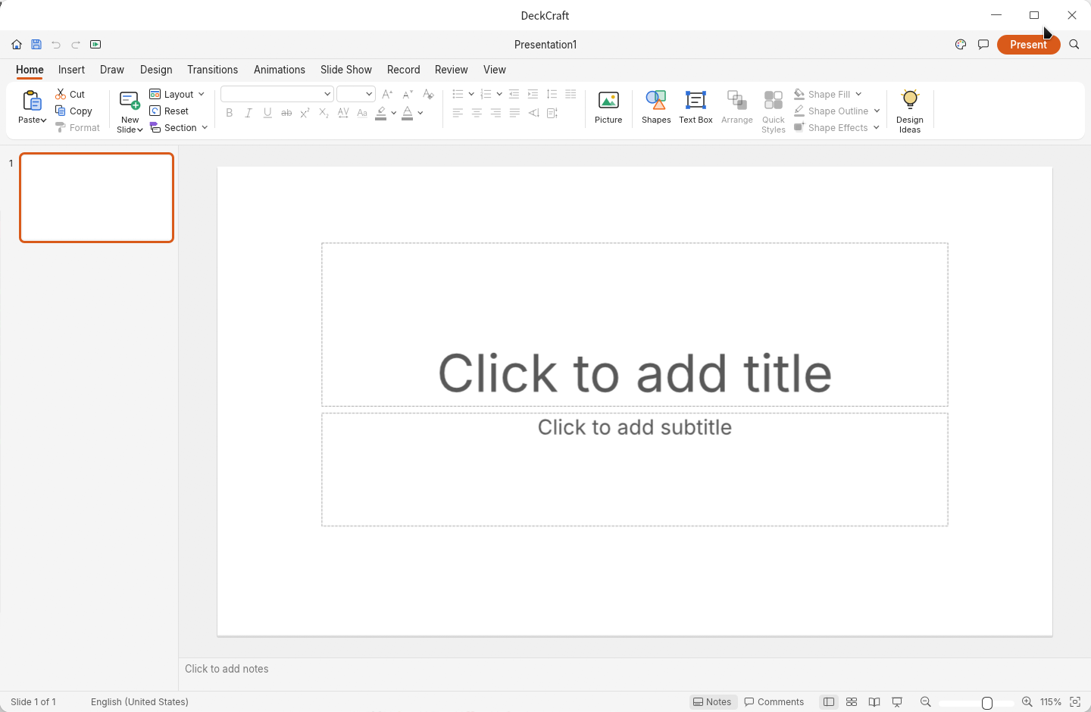Viewport: 1091px width, 712px height.
Task: Save the presentation with the floppy icon
Action: 36,45
